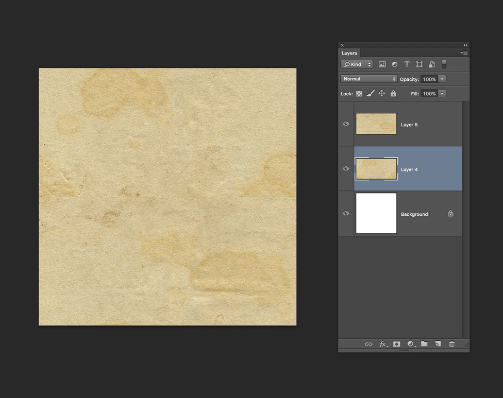This screenshot has height=398, width=503.
Task: Click the Fill label
Action: (415, 94)
